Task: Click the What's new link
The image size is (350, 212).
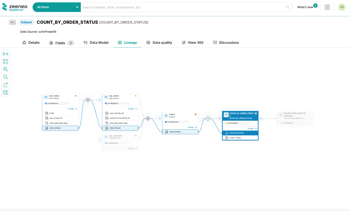Action: coord(305,7)
